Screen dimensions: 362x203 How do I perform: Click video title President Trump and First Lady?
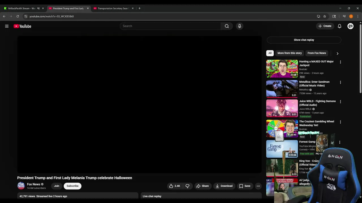tap(75, 178)
